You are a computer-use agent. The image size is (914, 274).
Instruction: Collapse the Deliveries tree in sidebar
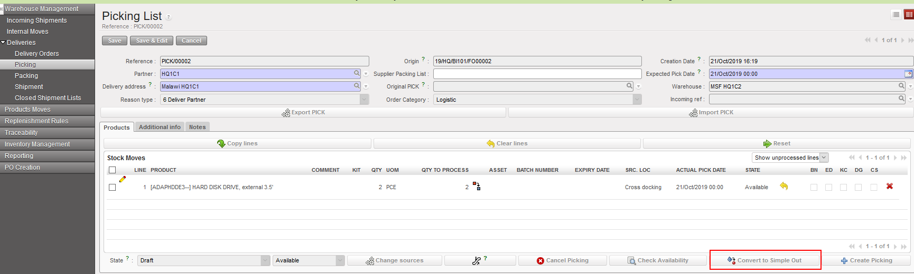tap(3, 42)
